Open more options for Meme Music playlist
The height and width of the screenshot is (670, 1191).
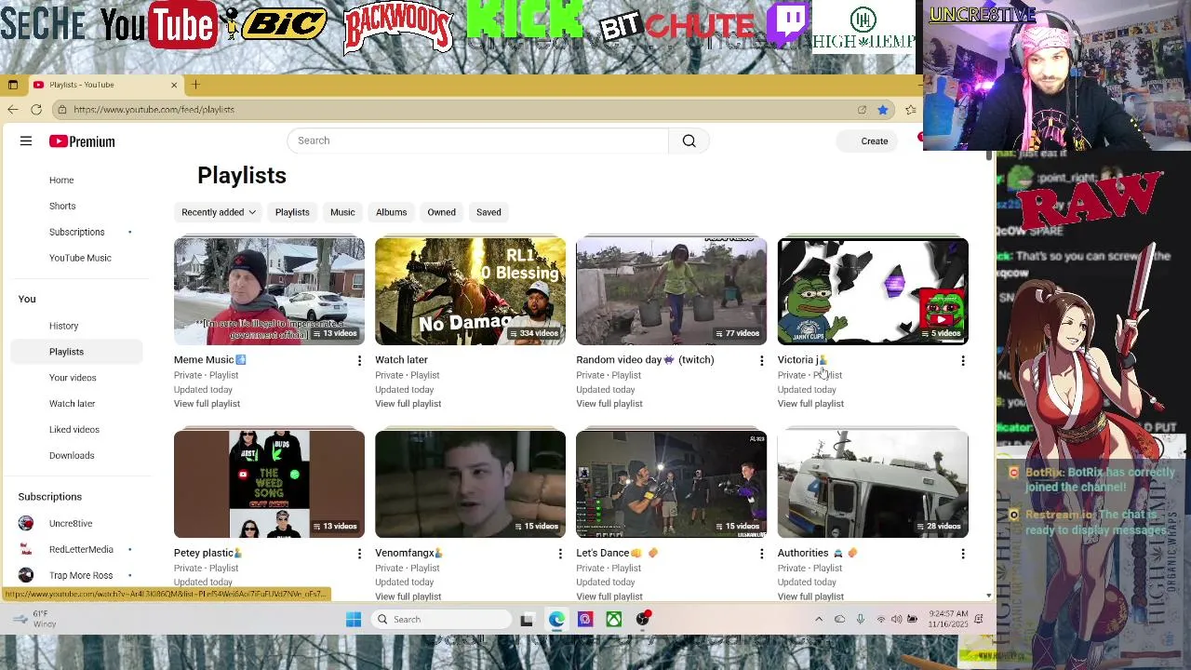point(359,360)
